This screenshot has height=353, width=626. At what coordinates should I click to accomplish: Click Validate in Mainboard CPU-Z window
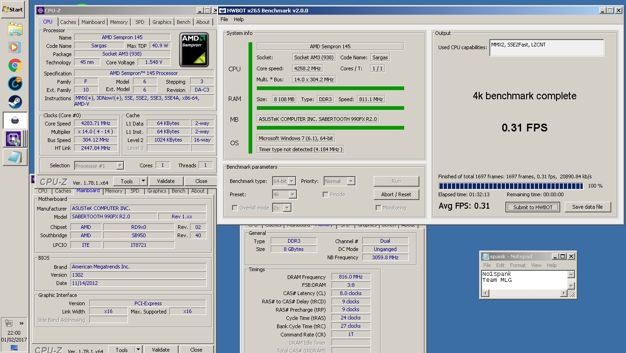[x=161, y=350]
